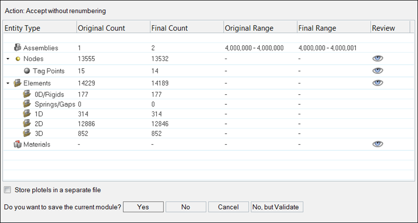Click the 2D elements folder icon

tap(27, 124)
